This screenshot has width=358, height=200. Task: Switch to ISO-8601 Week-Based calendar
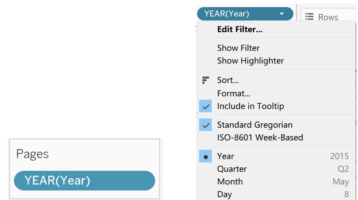pyautogui.click(x=260, y=138)
